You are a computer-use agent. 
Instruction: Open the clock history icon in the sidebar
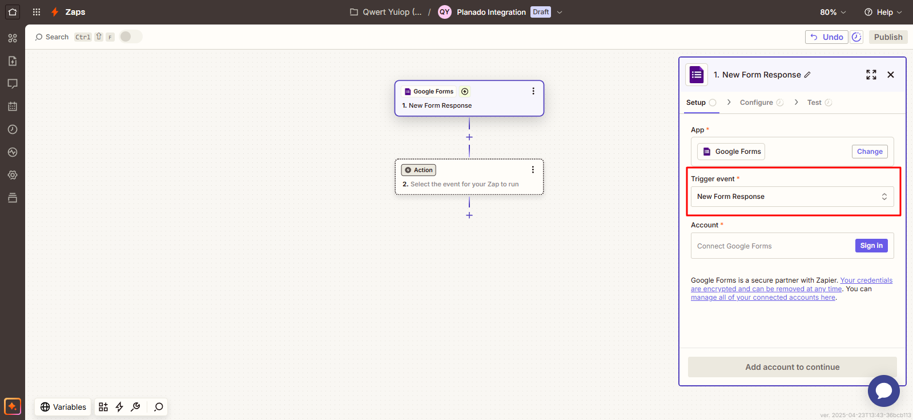[x=13, y=129]
